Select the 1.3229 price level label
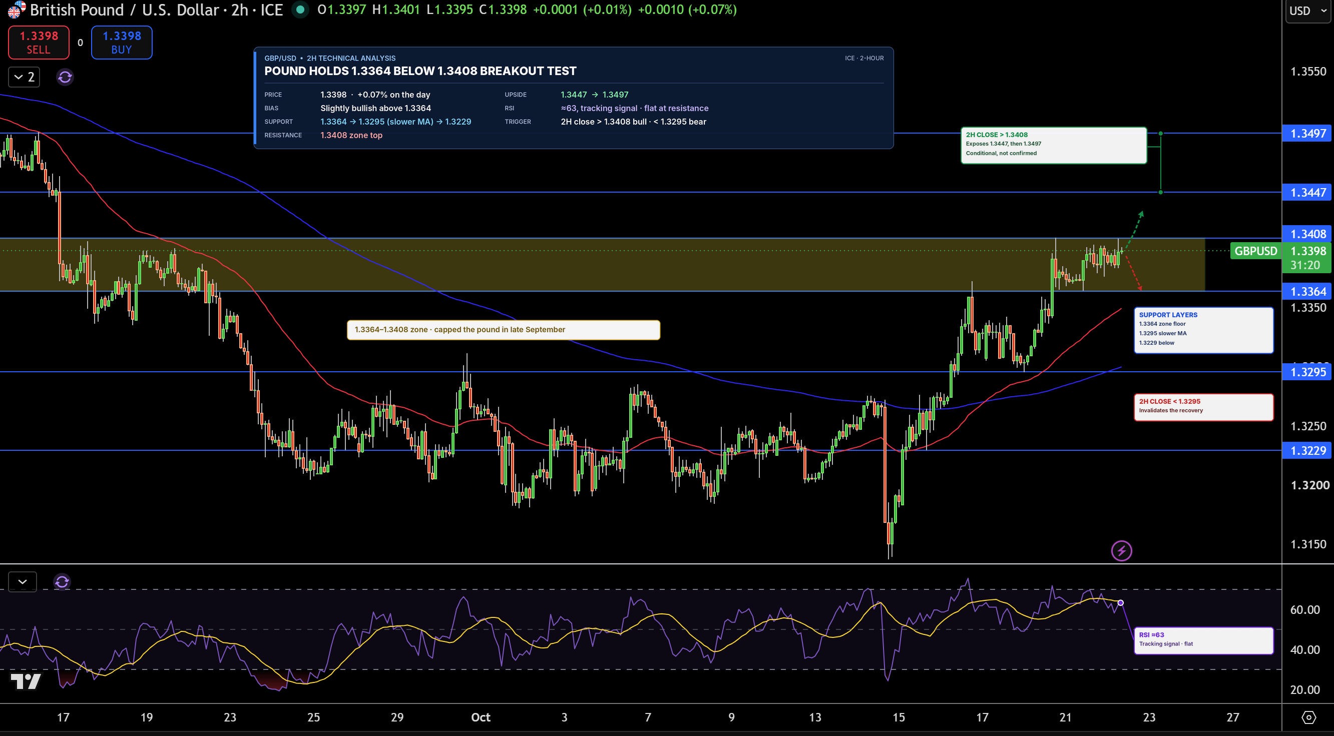The height and width of the screenshot is (736, 1334). (1307, 450)
